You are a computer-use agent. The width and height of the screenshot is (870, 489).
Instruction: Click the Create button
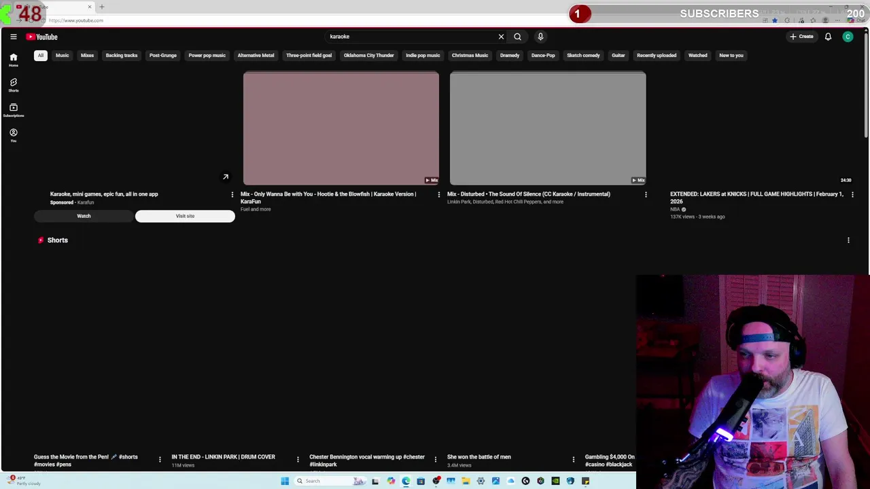801,37
